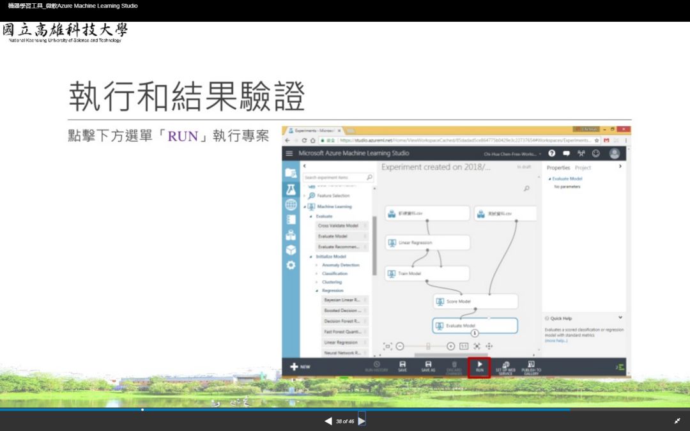Expand the Anomaly Detection node
The image size is (690, 431).
[316, 265]
